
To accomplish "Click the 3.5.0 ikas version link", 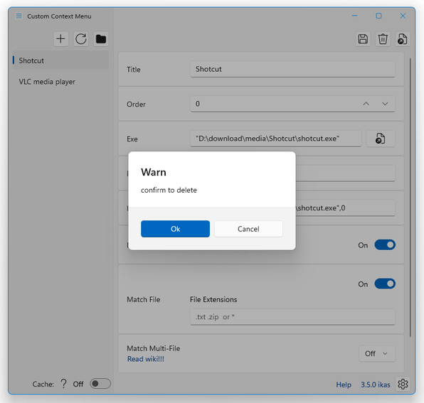I will [x=376, y=385].
